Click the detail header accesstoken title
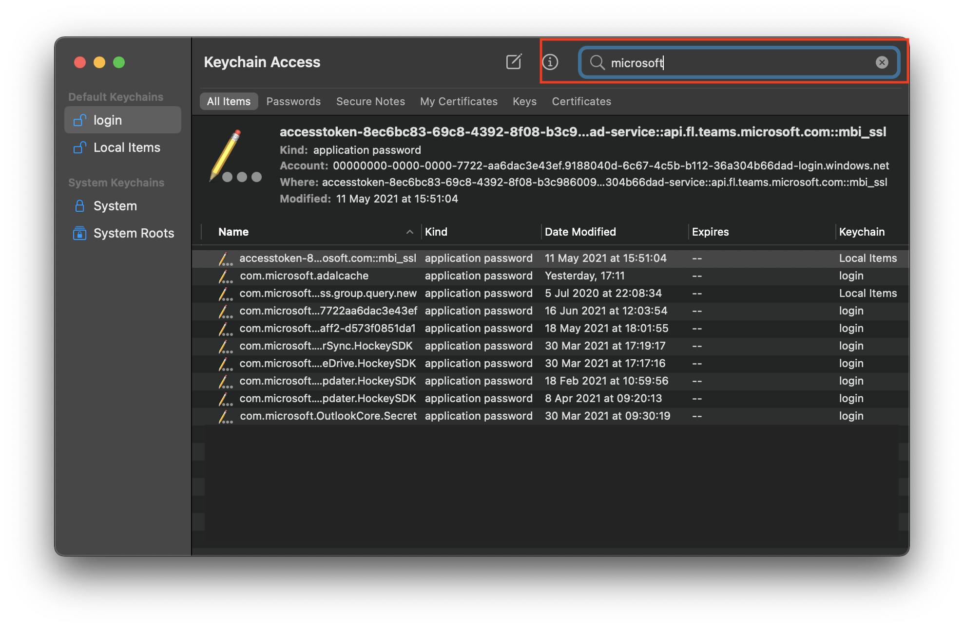The height and width of the screenshot is (628, 964). [582, 132]
